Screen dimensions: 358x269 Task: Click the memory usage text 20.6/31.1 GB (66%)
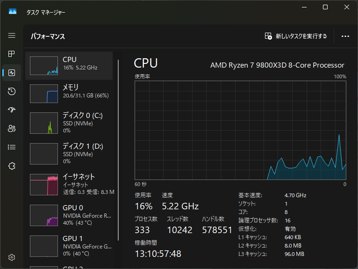86,96
